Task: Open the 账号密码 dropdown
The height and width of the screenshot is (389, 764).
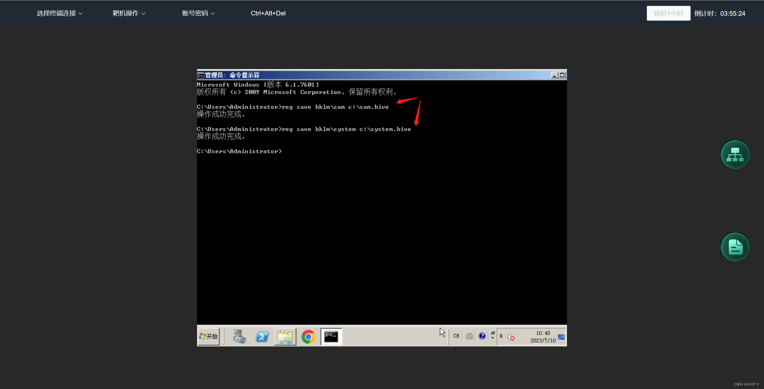Action: coord(198,13)
